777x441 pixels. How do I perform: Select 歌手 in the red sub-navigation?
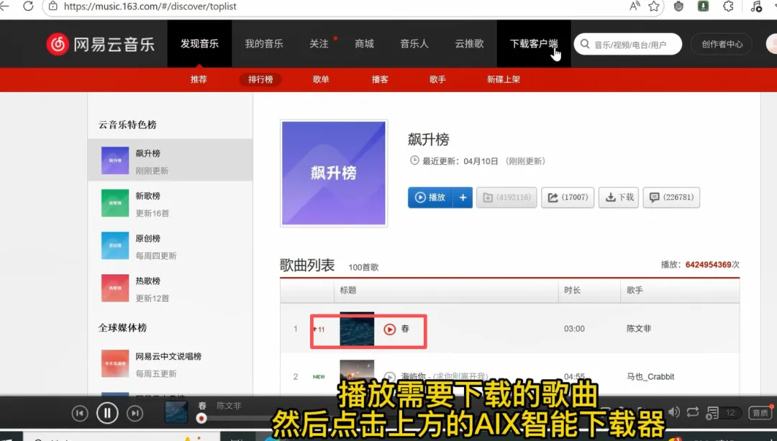437,79
